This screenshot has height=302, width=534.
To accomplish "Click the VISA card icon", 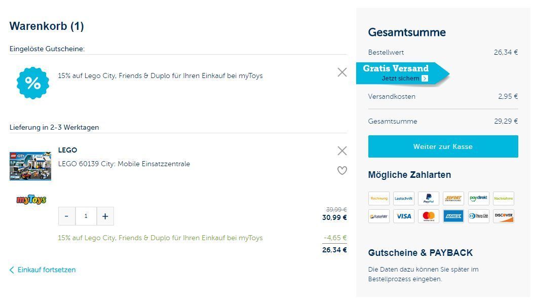I will click(x=404, y=216).
